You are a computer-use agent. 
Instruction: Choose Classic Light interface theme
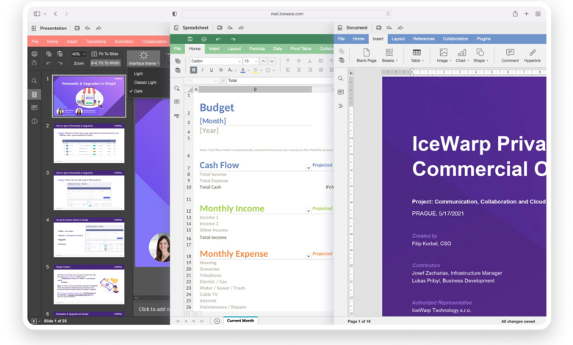pyautogui.click(x=145, y=82)
